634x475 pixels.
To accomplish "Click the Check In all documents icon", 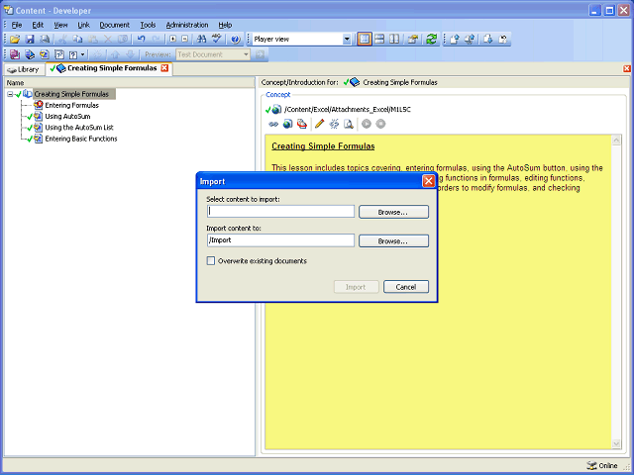I will [469, 40].
